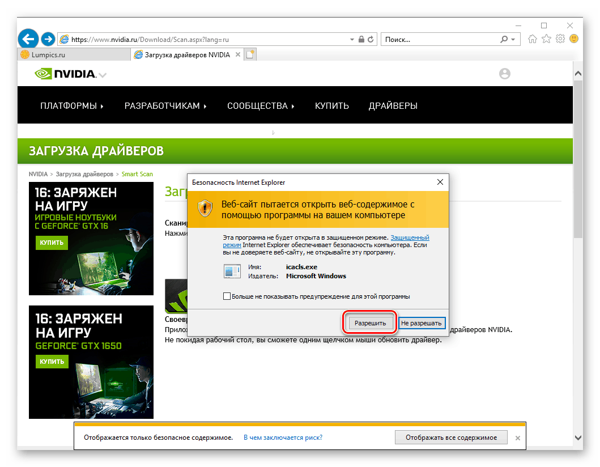Open the address bar history dropdown arrow

tap(352, 40)
